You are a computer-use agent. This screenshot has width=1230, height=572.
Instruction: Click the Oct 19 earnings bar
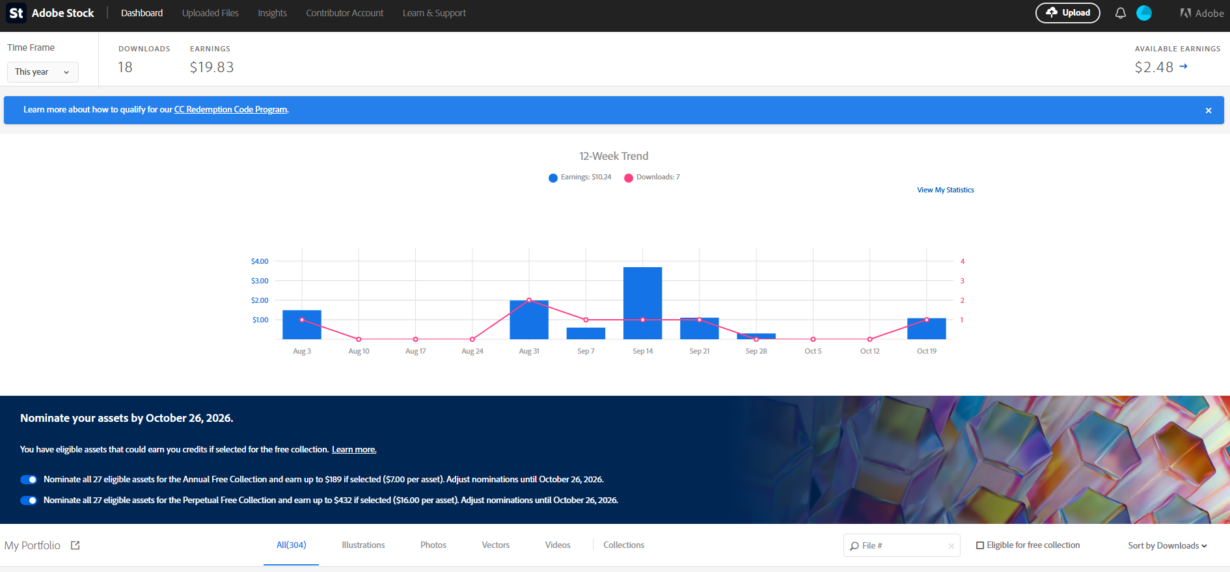(927, 329)
